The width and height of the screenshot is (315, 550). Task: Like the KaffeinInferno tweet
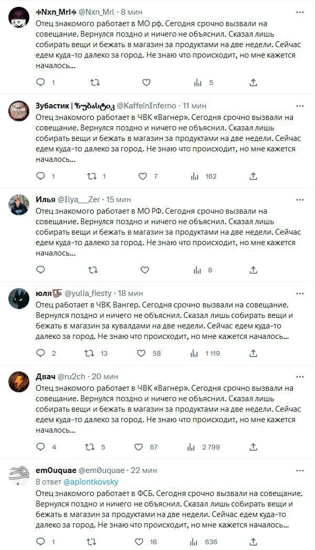pyautogui.click(x=143, y=176)
